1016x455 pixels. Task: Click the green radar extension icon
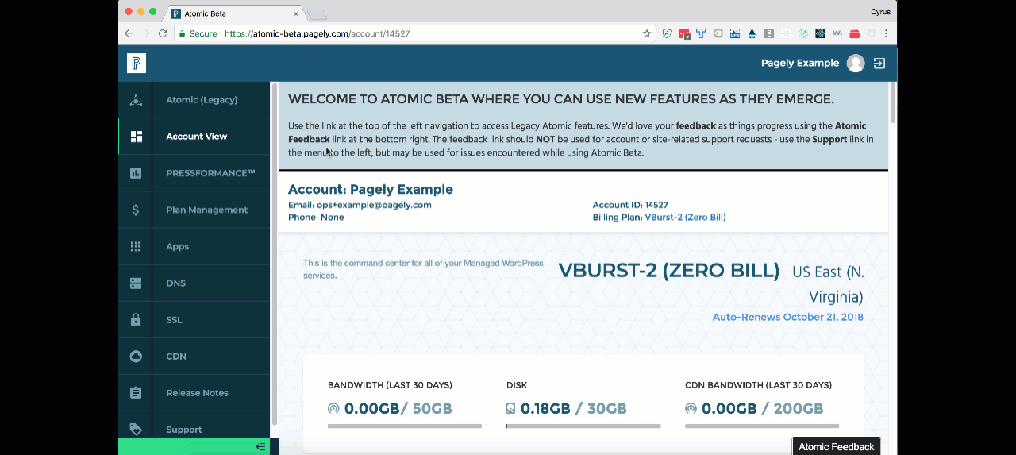803,33
